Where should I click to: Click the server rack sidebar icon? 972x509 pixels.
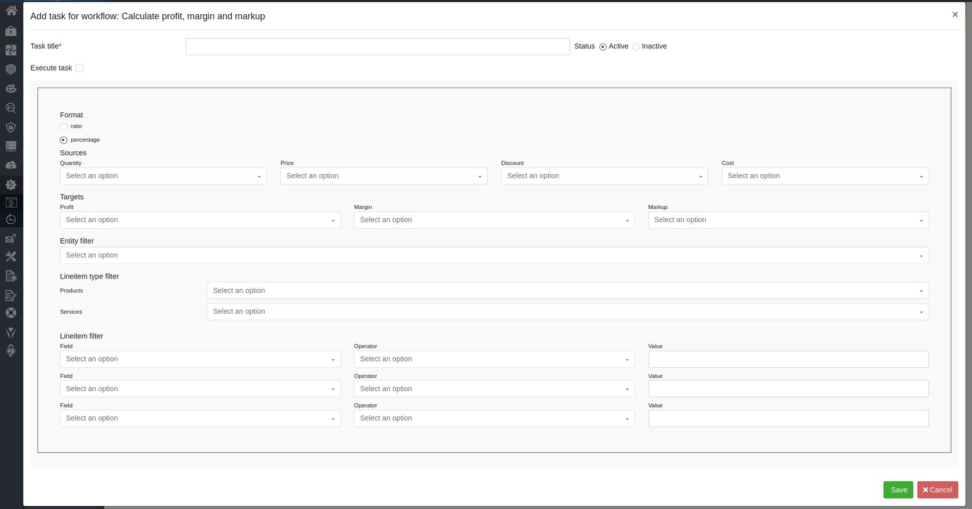11,146
